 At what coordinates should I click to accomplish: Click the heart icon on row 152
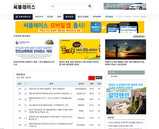click(65, 105)
